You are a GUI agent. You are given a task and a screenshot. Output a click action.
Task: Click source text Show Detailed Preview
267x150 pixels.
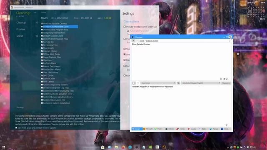pyautogui.click(x=141, y=44)
